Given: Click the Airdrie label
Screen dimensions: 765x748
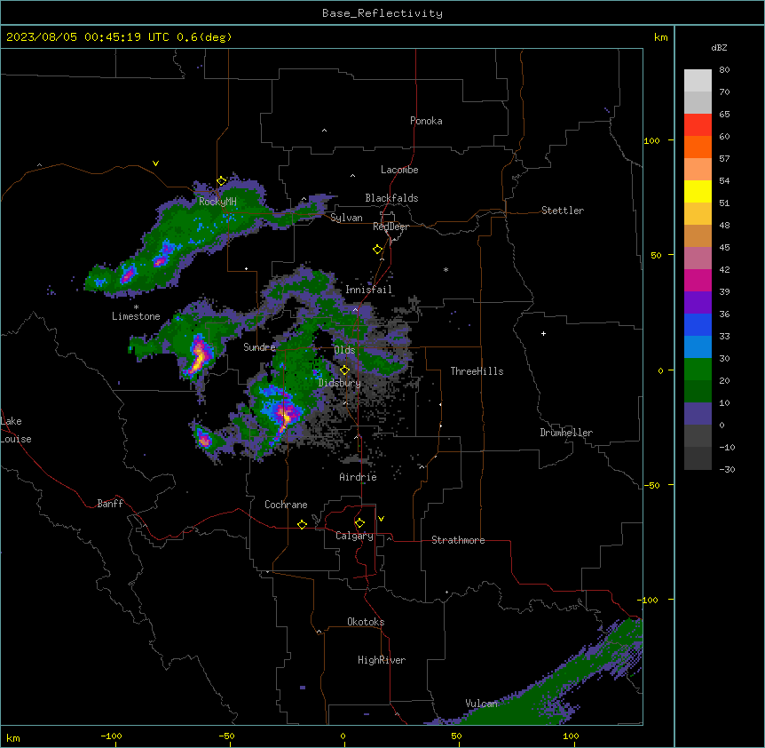Looking at the screenshot, I should pos(358,477).
